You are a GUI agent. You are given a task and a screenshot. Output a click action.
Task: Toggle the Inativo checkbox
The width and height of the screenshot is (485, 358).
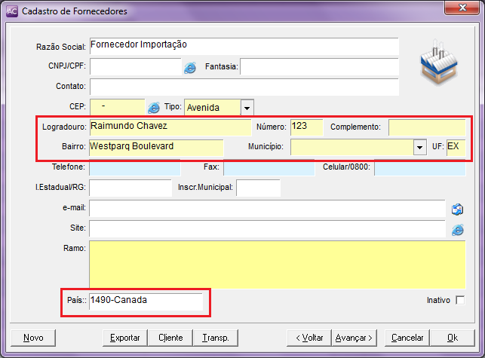coord(460,301)
